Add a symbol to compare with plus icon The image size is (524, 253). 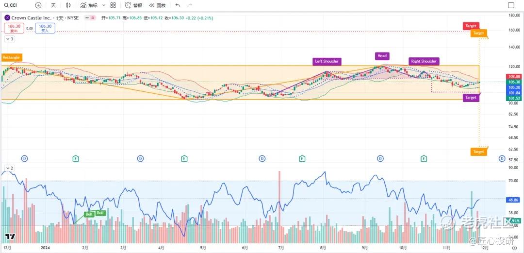click(38, 5)
